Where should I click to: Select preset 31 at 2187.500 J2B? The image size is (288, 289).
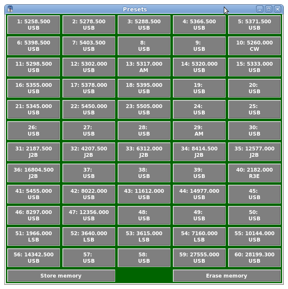(34, 152)
